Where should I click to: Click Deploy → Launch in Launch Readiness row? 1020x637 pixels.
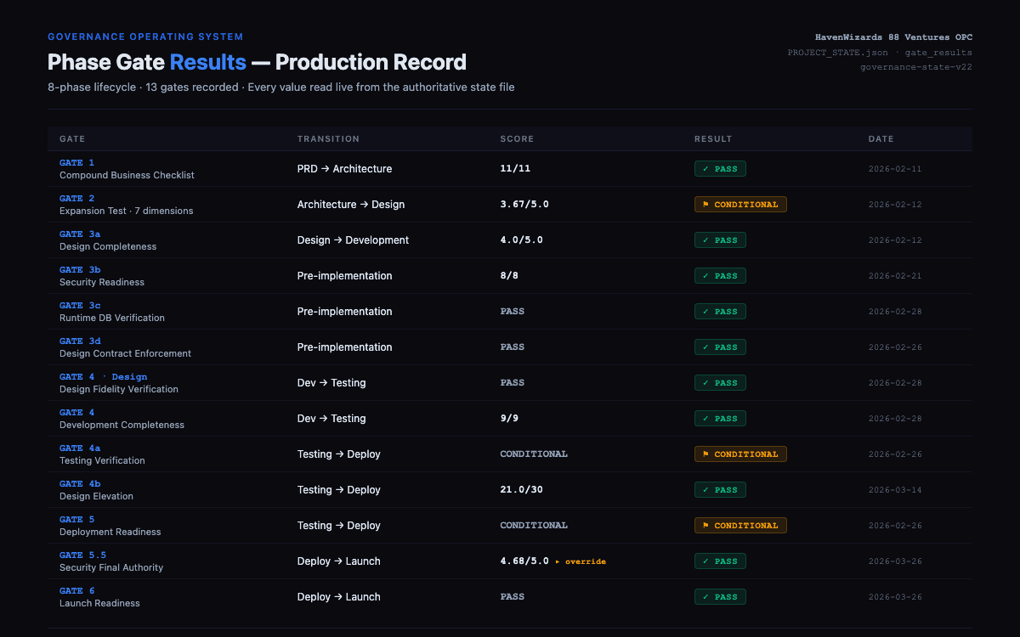point(339,597)
